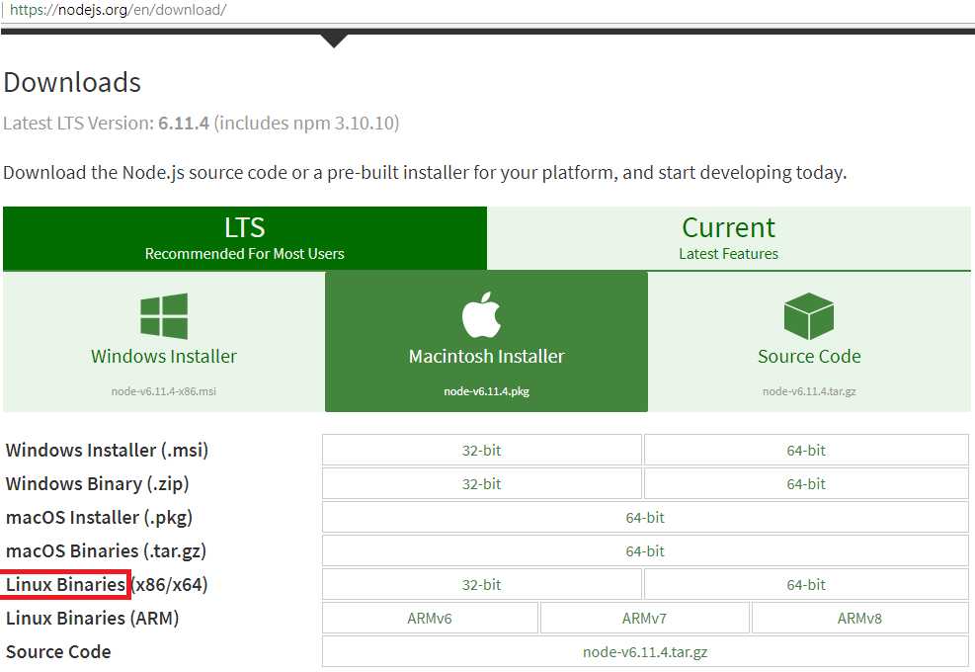Download the Windows Installer x86 msi
This screenshot has height=672, width=975.
[x=164, y=342]
